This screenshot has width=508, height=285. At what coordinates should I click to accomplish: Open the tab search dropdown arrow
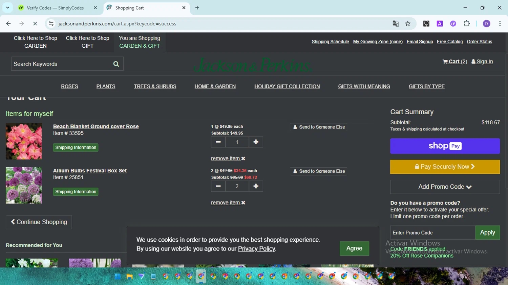click(x=7, y=8)
